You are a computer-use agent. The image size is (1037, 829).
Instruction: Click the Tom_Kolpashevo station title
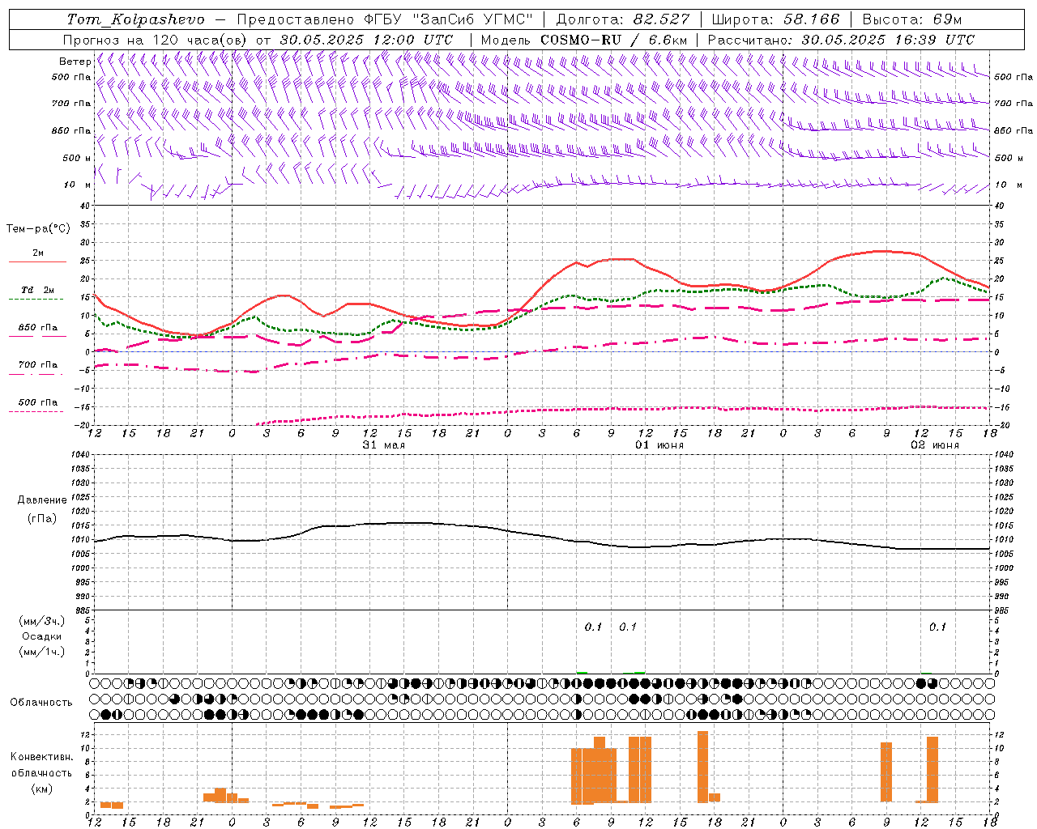point(135,19)
